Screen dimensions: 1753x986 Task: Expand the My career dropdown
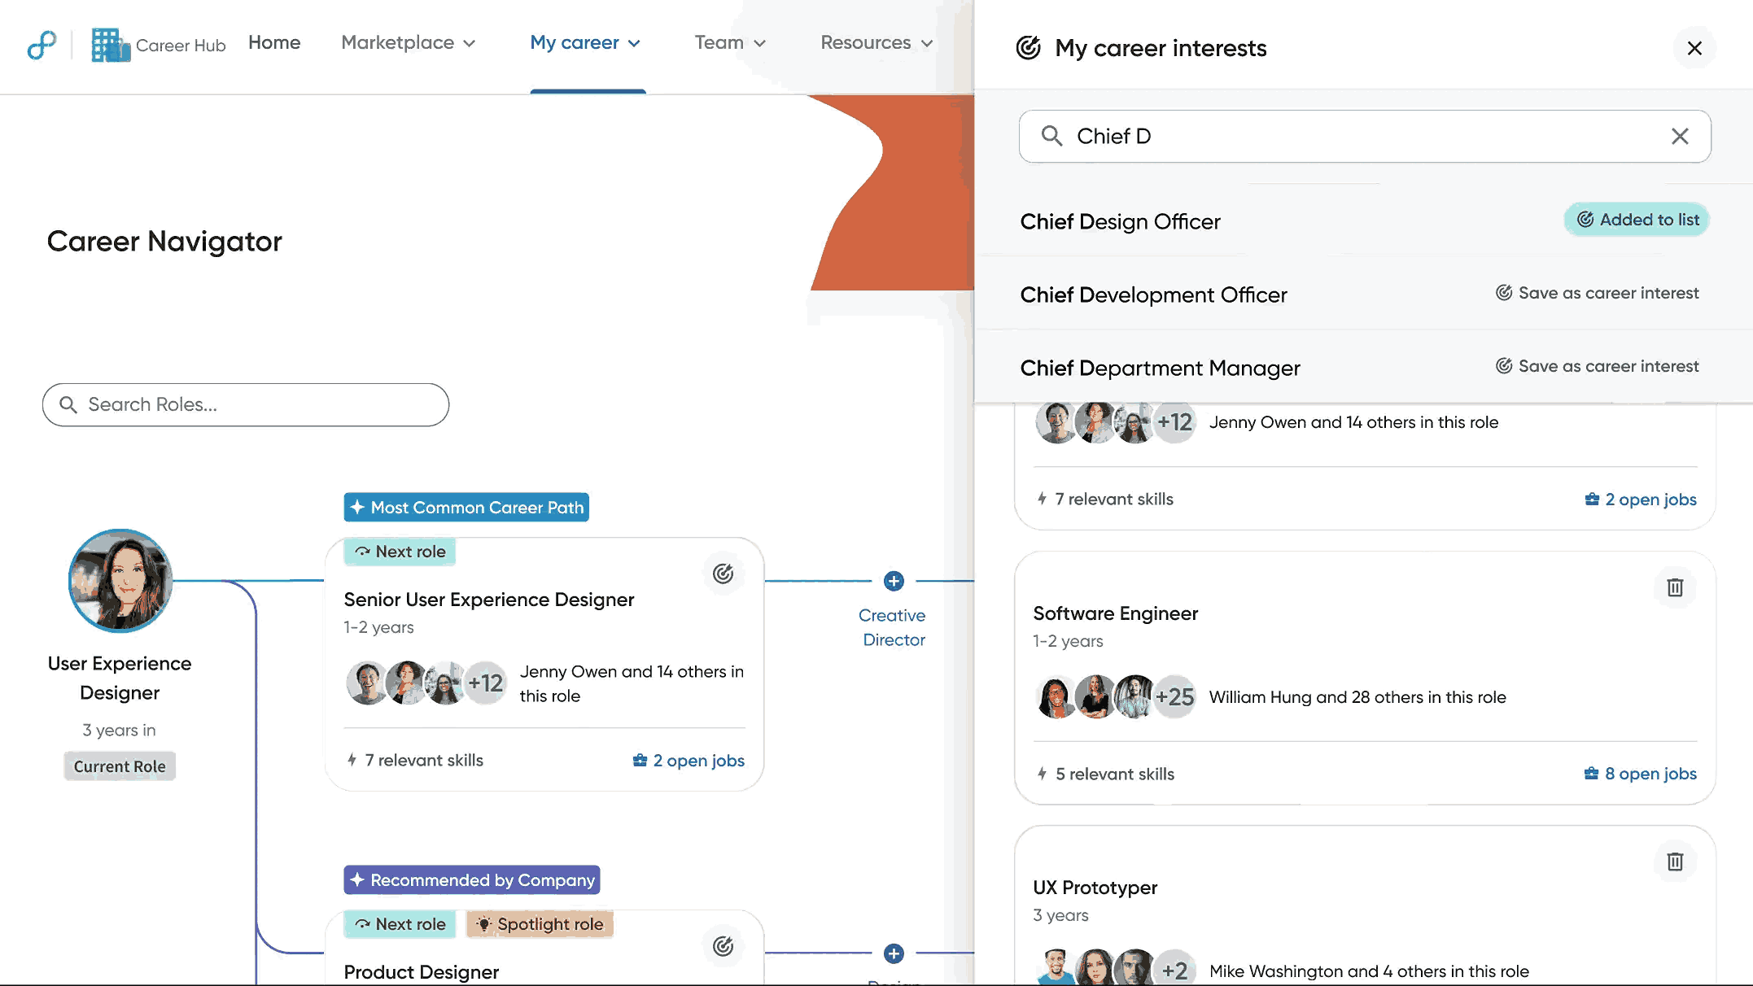point(585,42)
